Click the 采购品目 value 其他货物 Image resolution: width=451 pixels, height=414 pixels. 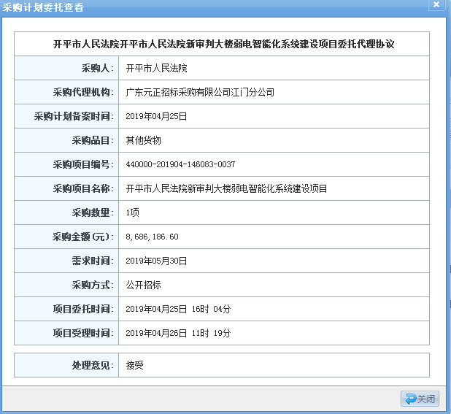(143, 140)
